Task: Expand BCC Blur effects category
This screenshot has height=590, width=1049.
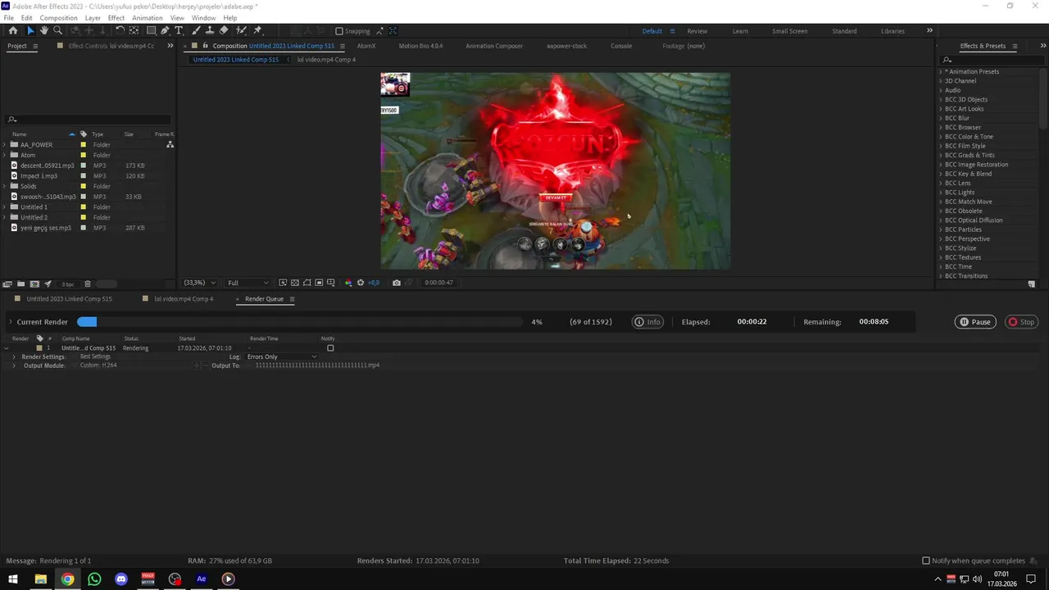Action: coord(941,118)
